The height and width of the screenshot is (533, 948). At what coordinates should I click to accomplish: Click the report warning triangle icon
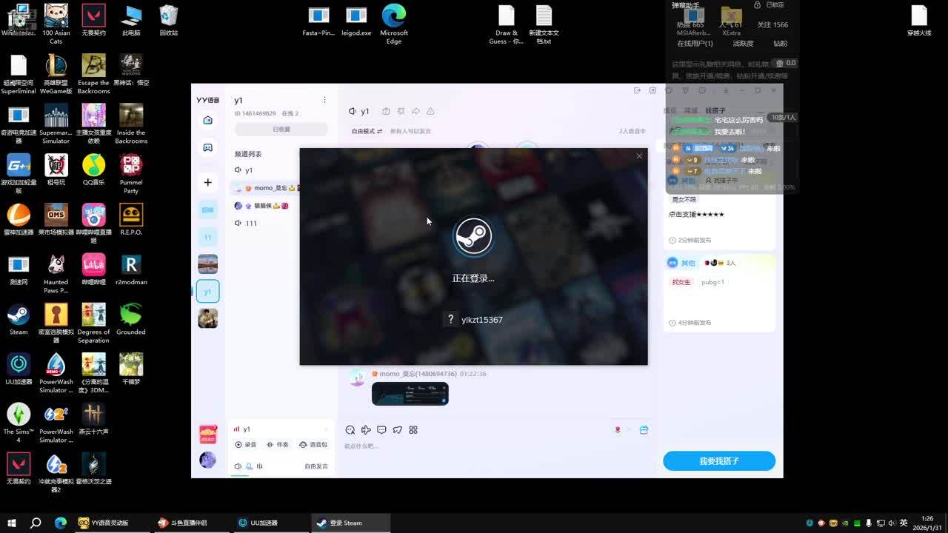[x=430, y=111]
